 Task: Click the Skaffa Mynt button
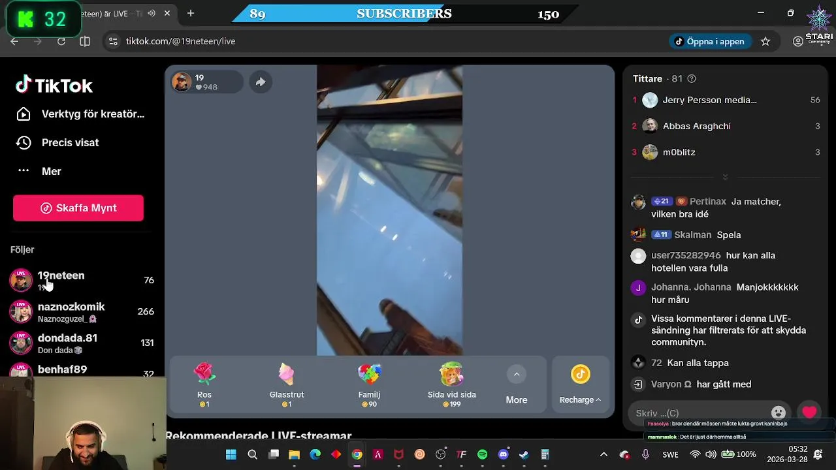78,208
